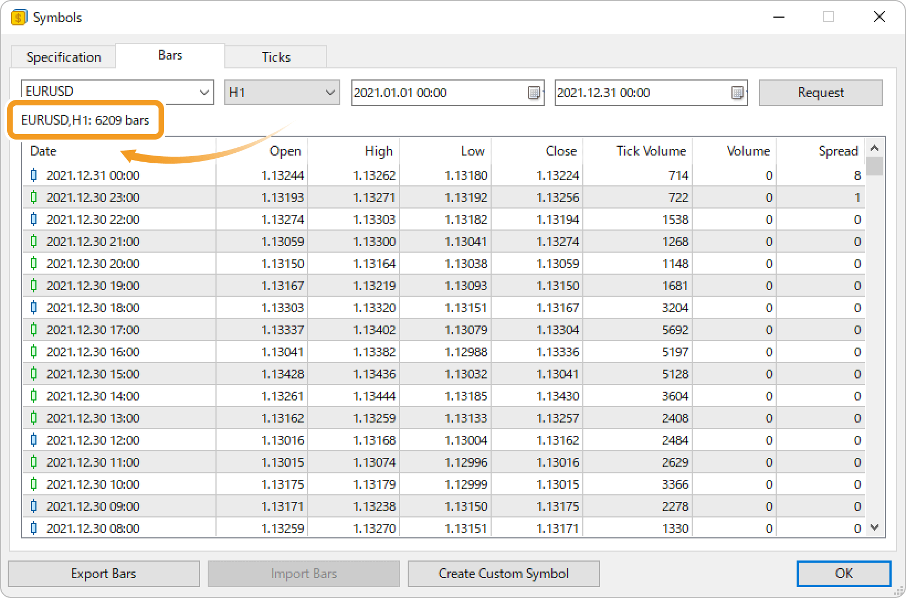
Task: Sort by the Low column header
Action: [445, 151]
